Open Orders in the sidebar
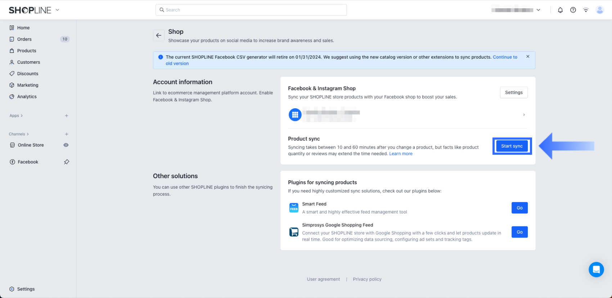This screenshot has width=612, height=298. point(24,39)
